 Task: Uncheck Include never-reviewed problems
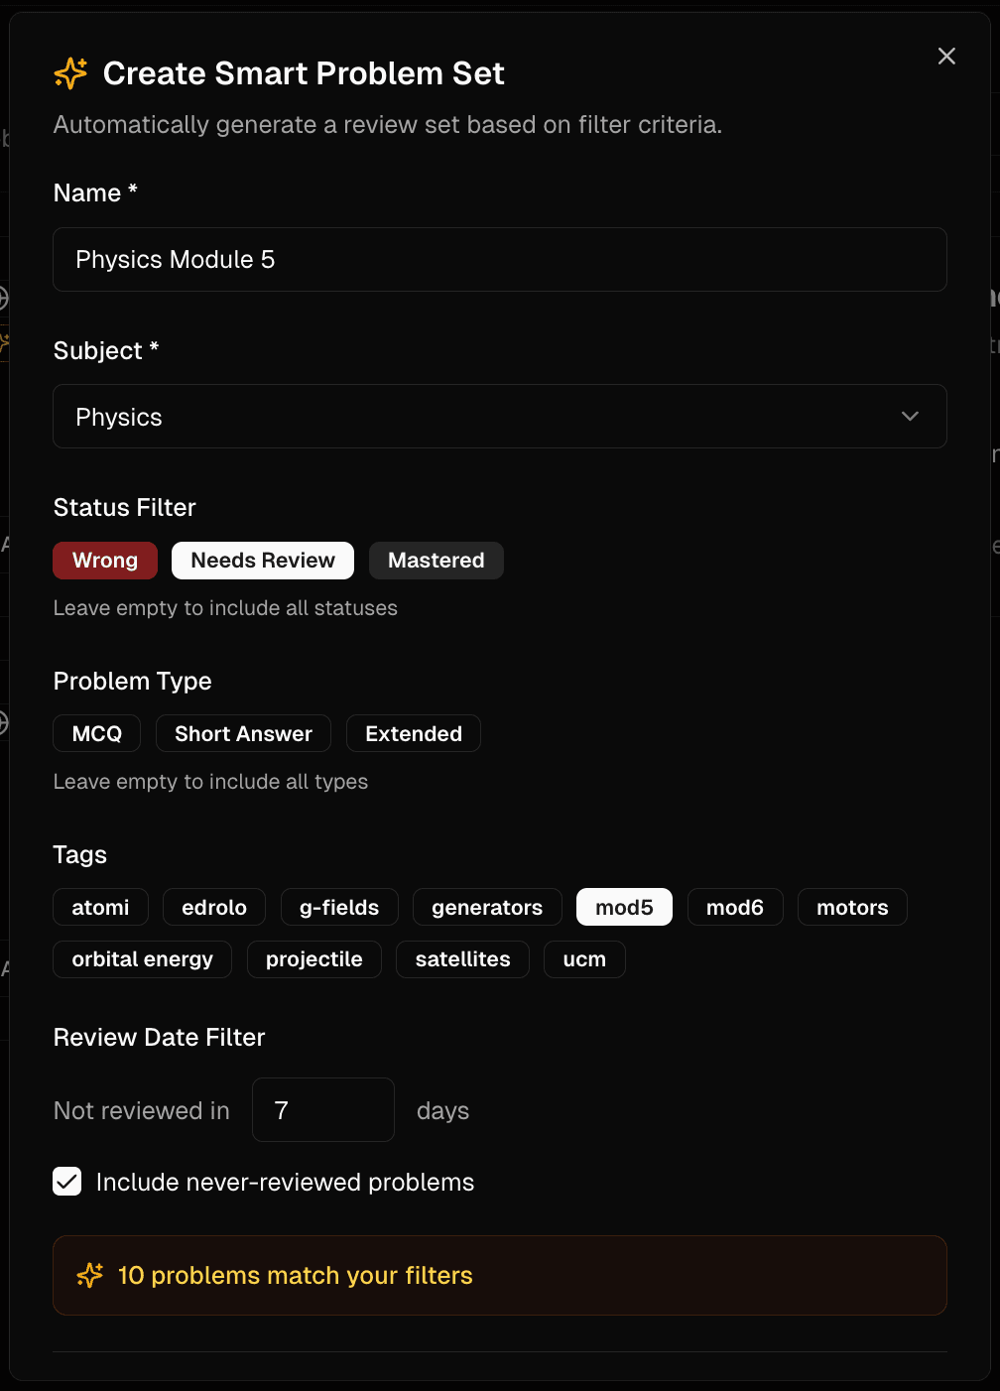tap(66, 1182)
